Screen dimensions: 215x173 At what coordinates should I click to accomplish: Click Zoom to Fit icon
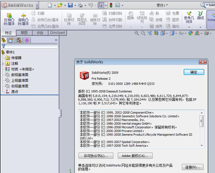tap(137, 33)
